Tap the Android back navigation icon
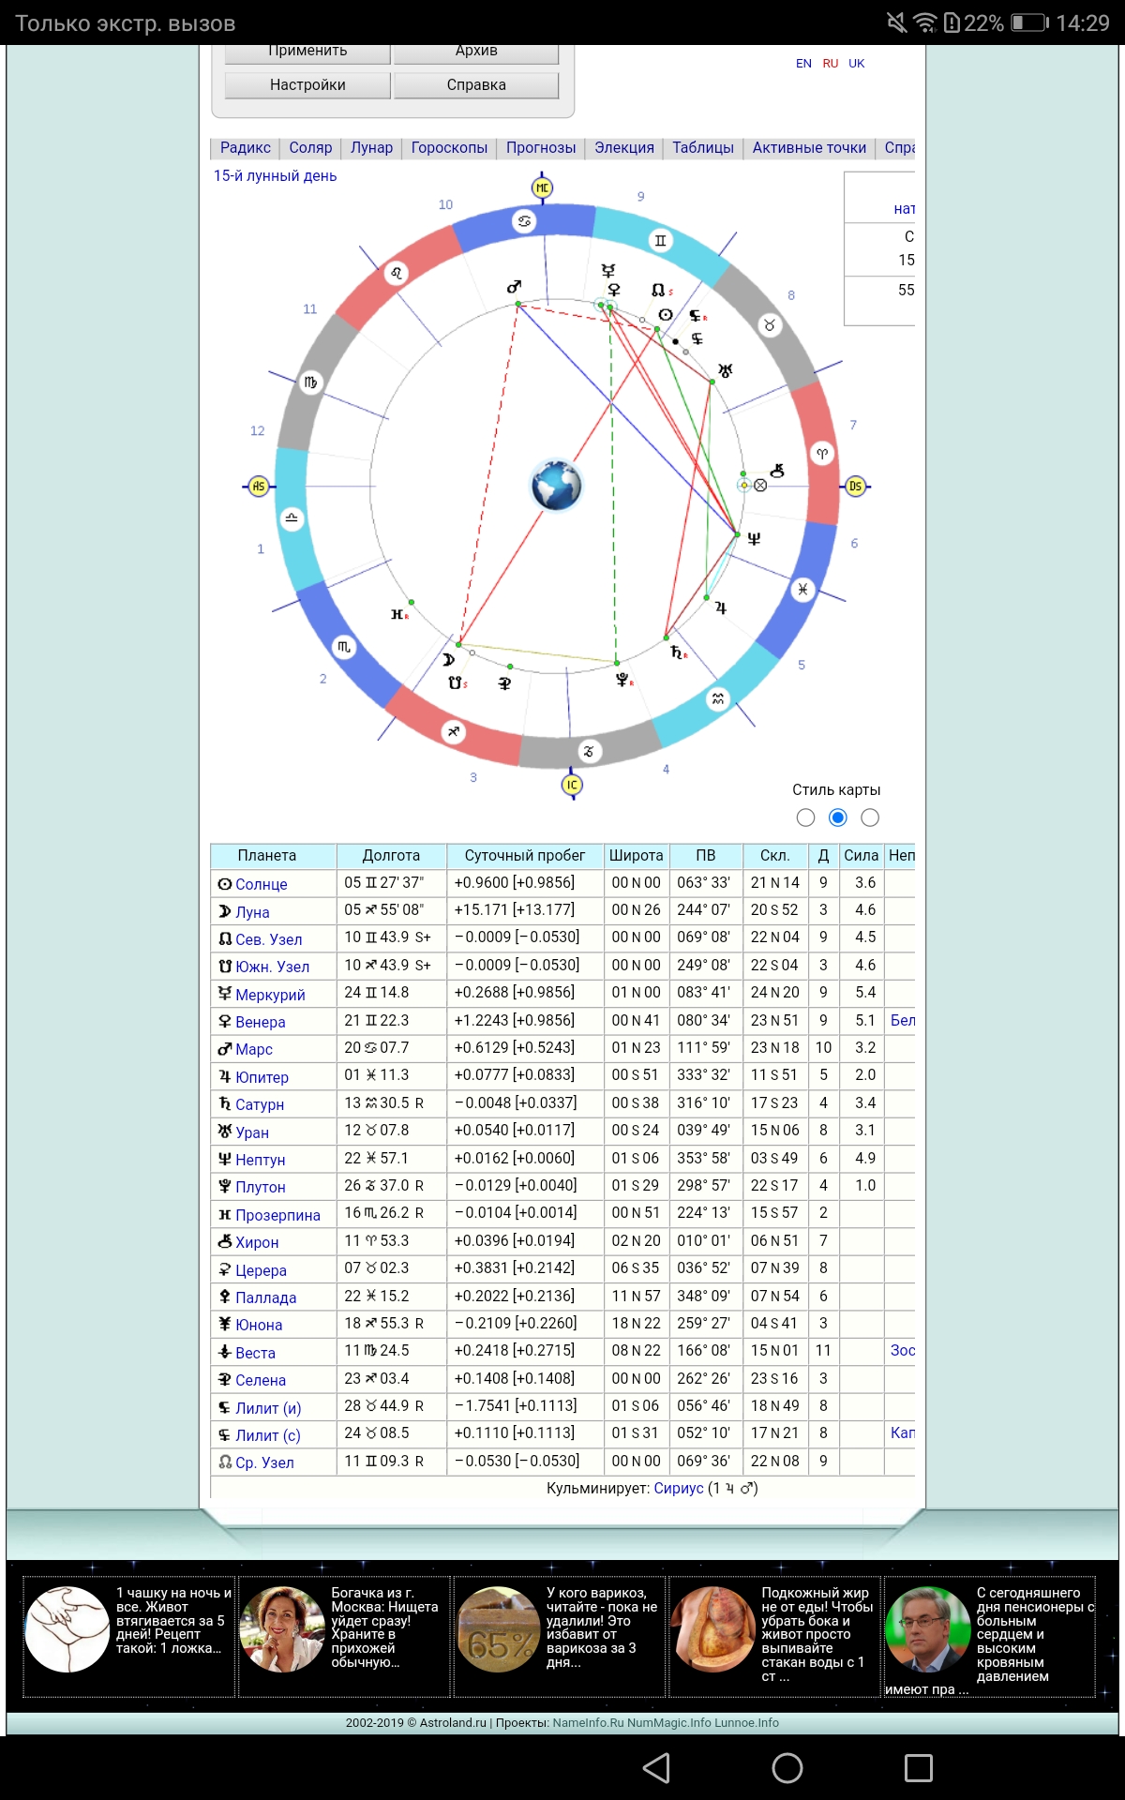 [656, 1768]
